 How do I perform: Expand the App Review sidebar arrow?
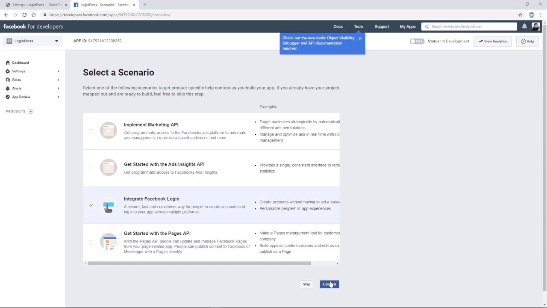pyautogui.click(x=58, y=97)
